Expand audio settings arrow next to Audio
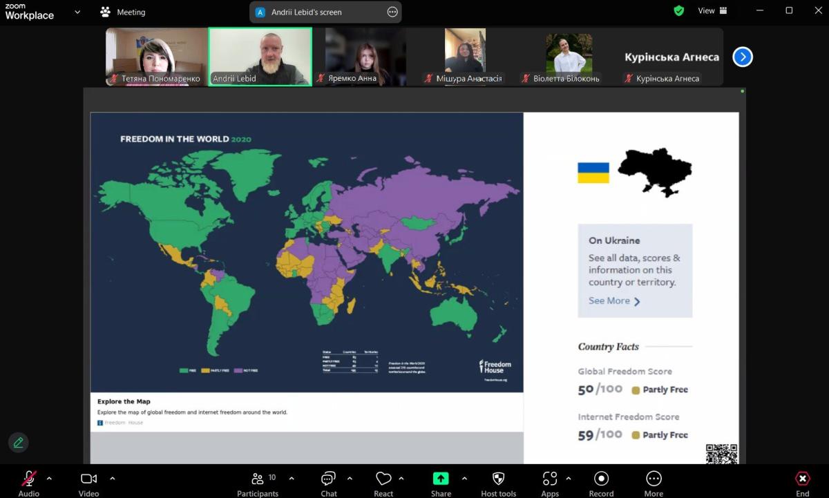The width and height of the screenshot is (829, 498). [x=49, y=478]
